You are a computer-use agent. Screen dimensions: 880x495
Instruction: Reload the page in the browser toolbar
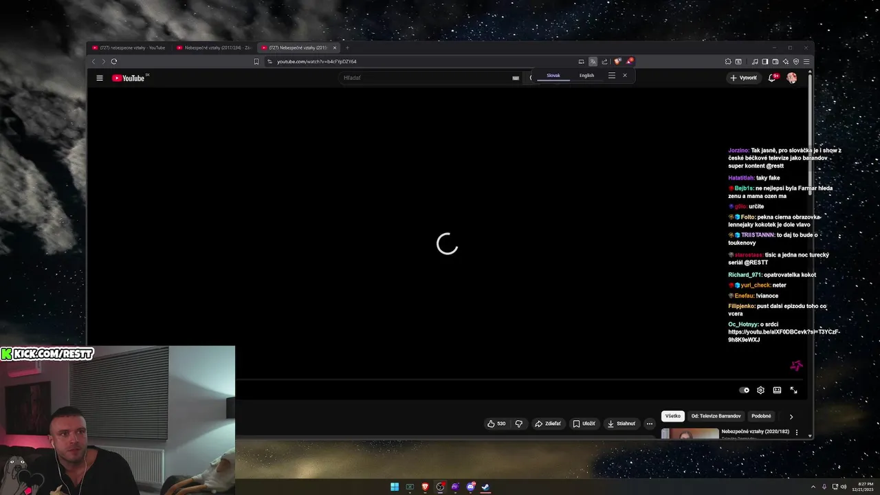tap(114, 61)
